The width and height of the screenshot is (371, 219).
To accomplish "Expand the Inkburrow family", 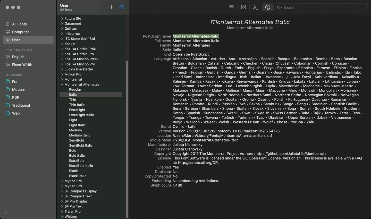I will coord(62,33).
